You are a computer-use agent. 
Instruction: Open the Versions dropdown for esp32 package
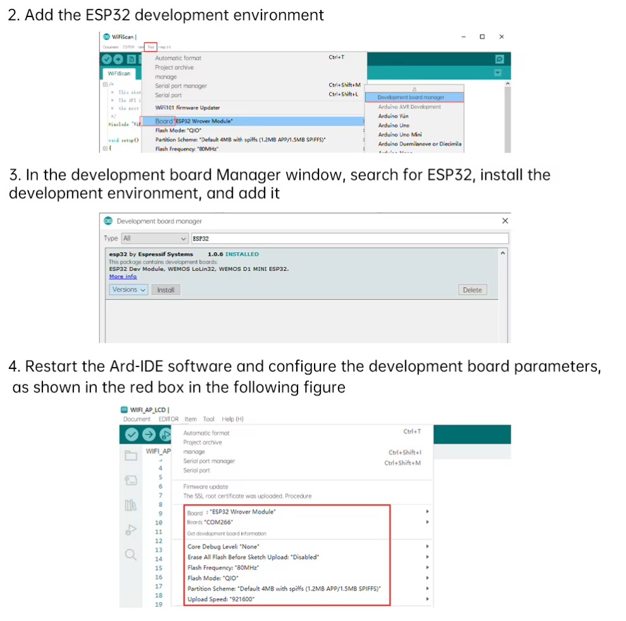tap(128, 289)
